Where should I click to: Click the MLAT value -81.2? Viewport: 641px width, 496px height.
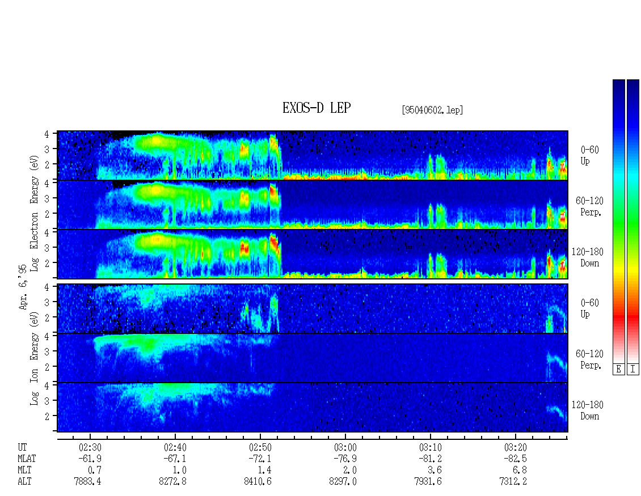click(x=430, y=459)
